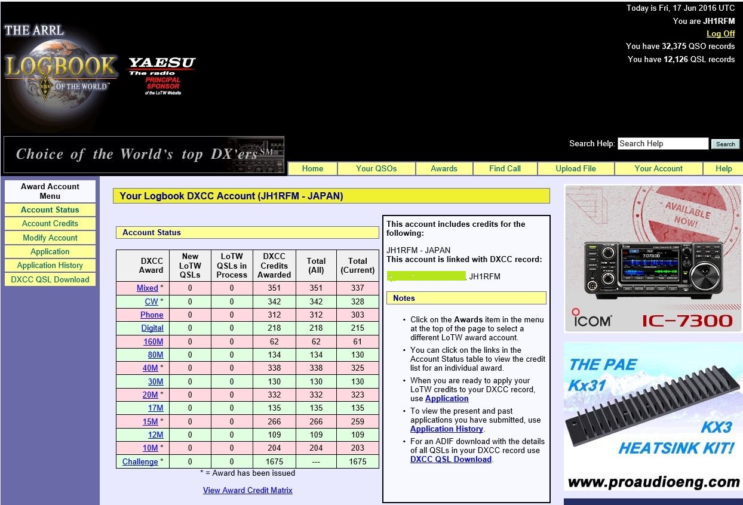743x505 pixels.
Task: Click the Log Off link
Action: (x=720, y=34)
